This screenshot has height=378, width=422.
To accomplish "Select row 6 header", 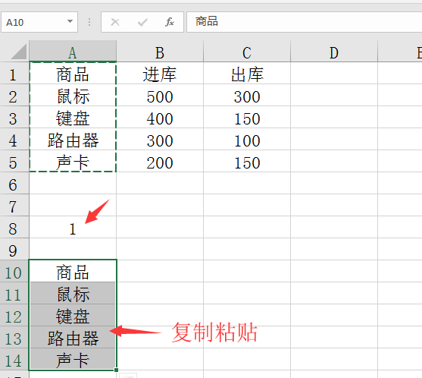I will (14, 184).
